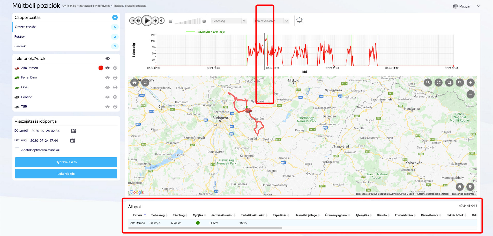Toggle visibility eye for Pontiac
This screenshot has height=236, width=493.
[x=107, y=97]
